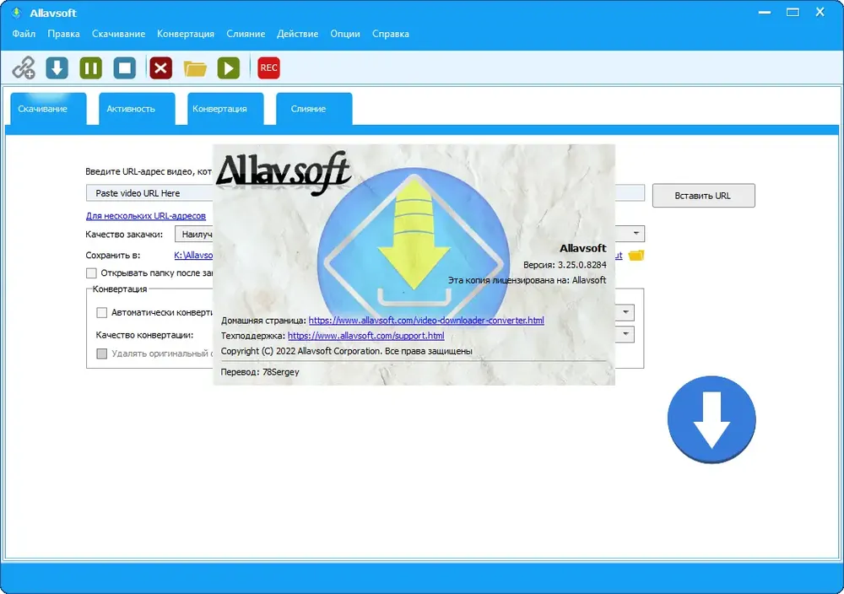
Task: Click the Вставить URL button
Action: click(704, 196)
